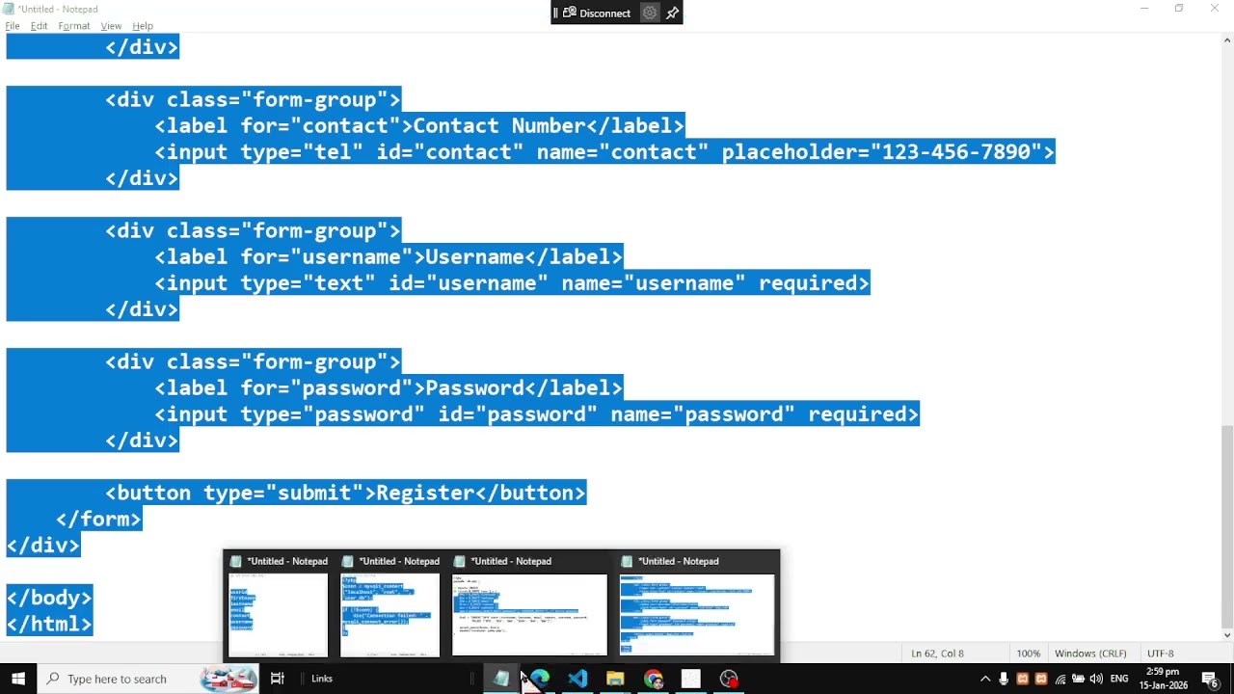This screenshot has height=694, width=1234.
Task: Click the vertical scrollbar down arrow
Action: click(1227, 634)
